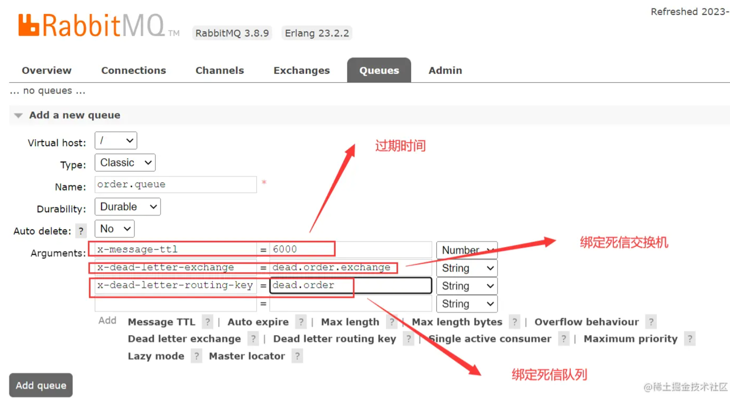730x400 pixels.
Task: Click the Refreshed timestamp text
Action: (690, 12)
